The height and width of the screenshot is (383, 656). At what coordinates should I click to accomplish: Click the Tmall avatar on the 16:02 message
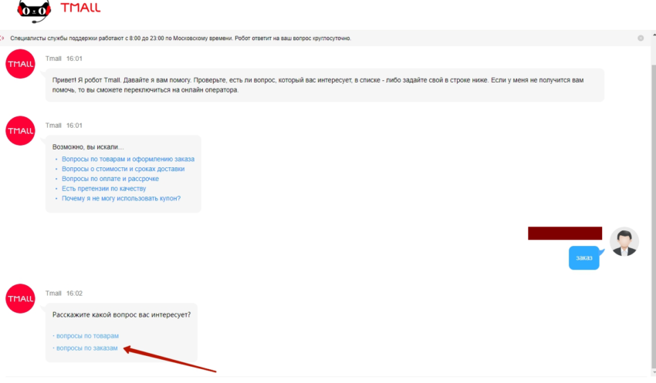[x=20, y=299]
